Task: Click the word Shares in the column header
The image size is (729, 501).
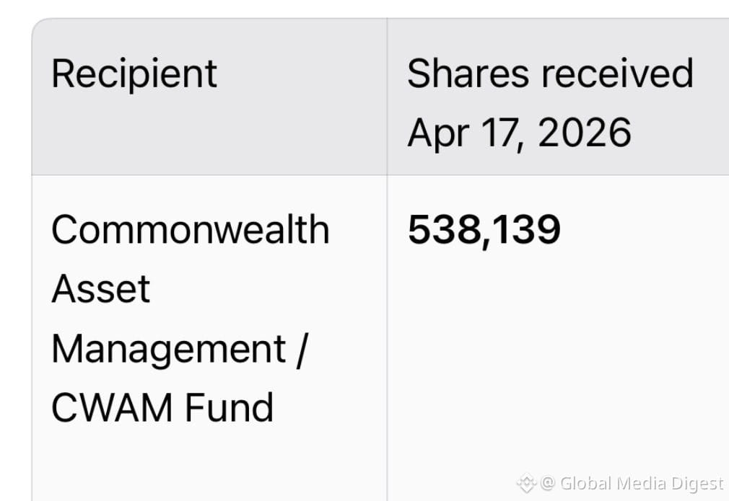Action: click(468, 73)
